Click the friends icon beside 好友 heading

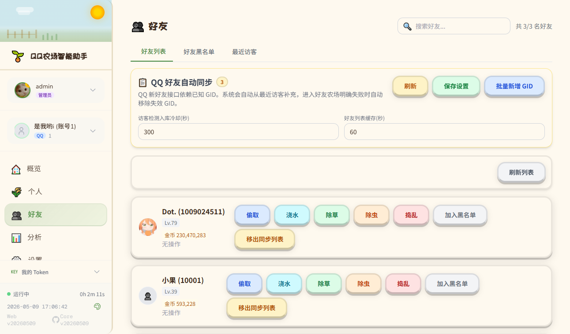[138, 26]
